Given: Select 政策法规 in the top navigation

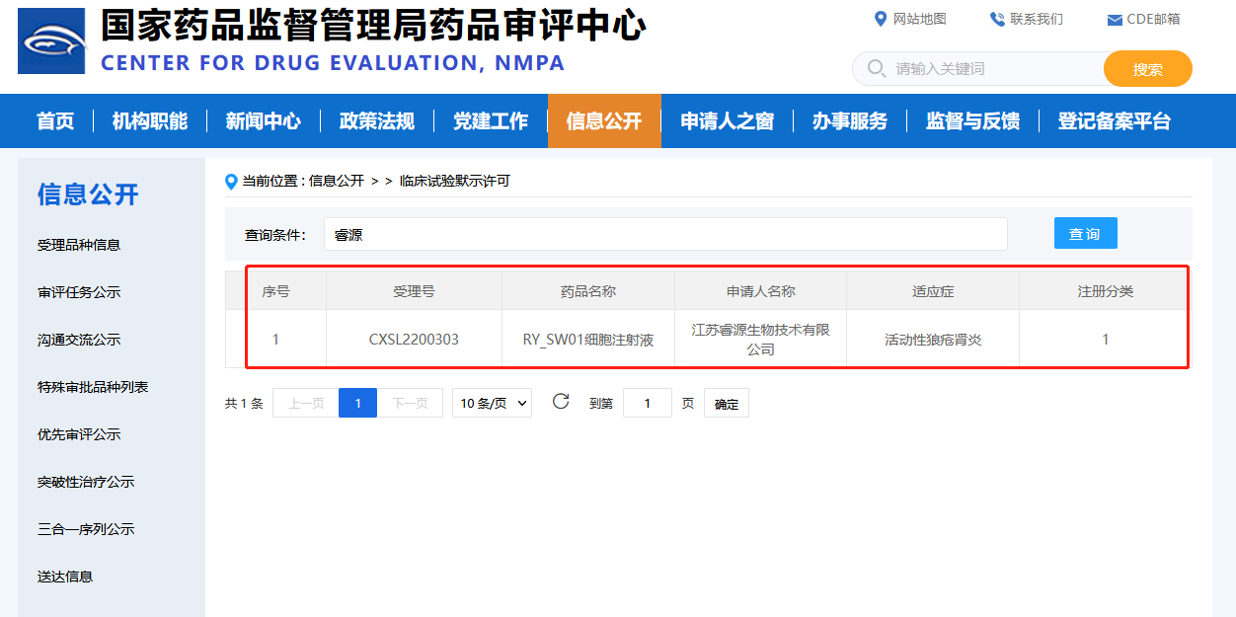Looking at the screenshot, I should [376, 121].
